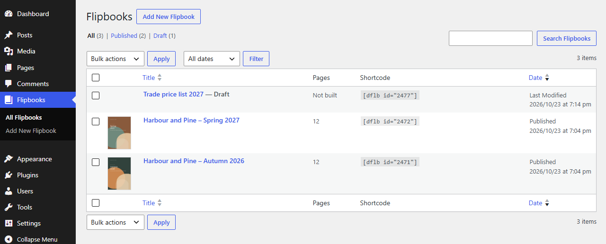Click the Add New Flipbook button near the heading
606x244 pixels.
(x=169, y=17)
